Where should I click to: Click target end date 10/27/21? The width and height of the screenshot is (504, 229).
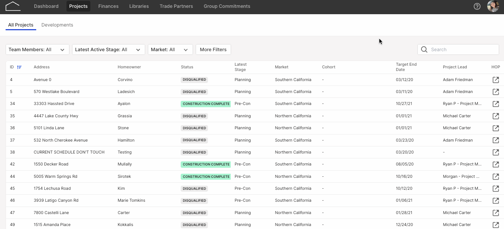point(404,104)
